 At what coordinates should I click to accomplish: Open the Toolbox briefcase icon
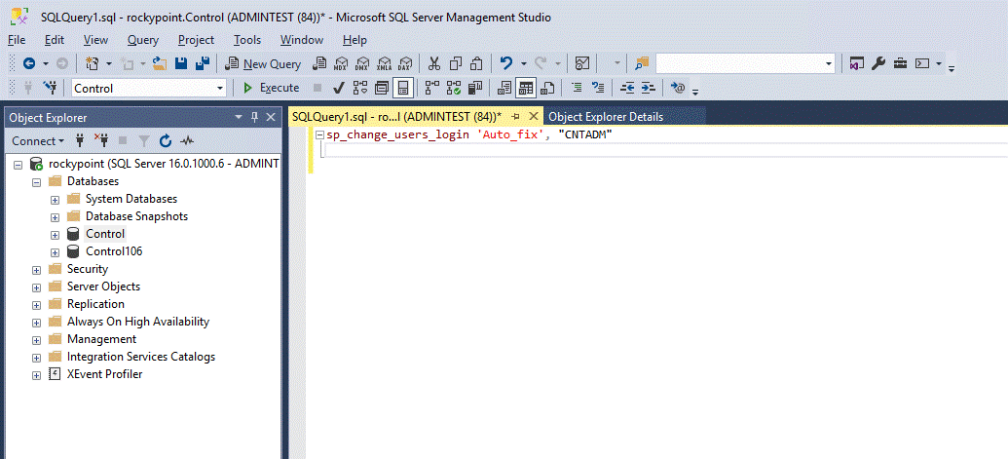point(900,63)
